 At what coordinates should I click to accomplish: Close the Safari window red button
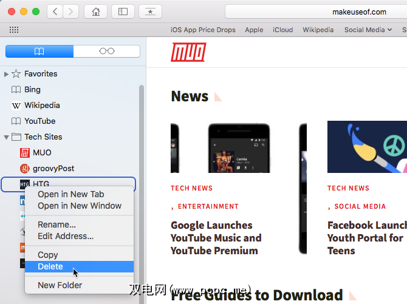[x=12, y=12]
